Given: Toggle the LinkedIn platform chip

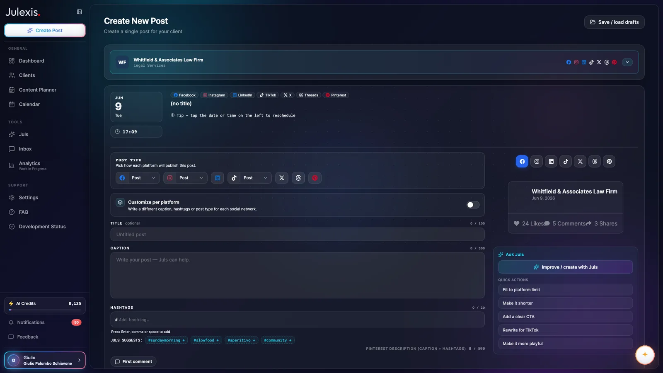Looking at the screenshot, I should (242, 95).
